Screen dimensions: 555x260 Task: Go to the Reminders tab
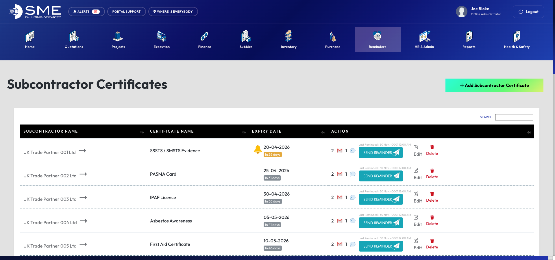point(377,40)
